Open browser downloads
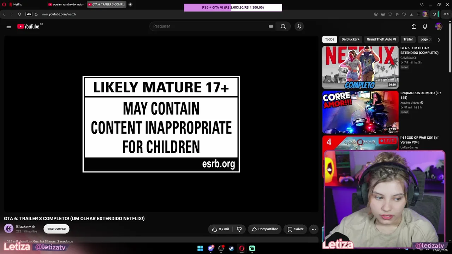The height and width of the screenshot is (254, 452). coord(411,14)
